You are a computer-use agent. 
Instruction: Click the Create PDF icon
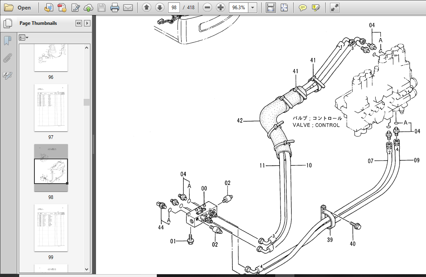coord(62,8)
